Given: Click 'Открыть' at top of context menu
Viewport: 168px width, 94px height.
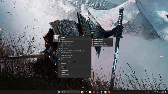Looking at the screenshot, I should tap(75, 37).
